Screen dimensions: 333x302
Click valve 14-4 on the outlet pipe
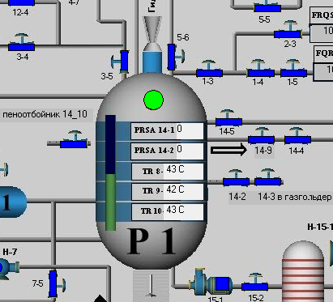(297, 136)
